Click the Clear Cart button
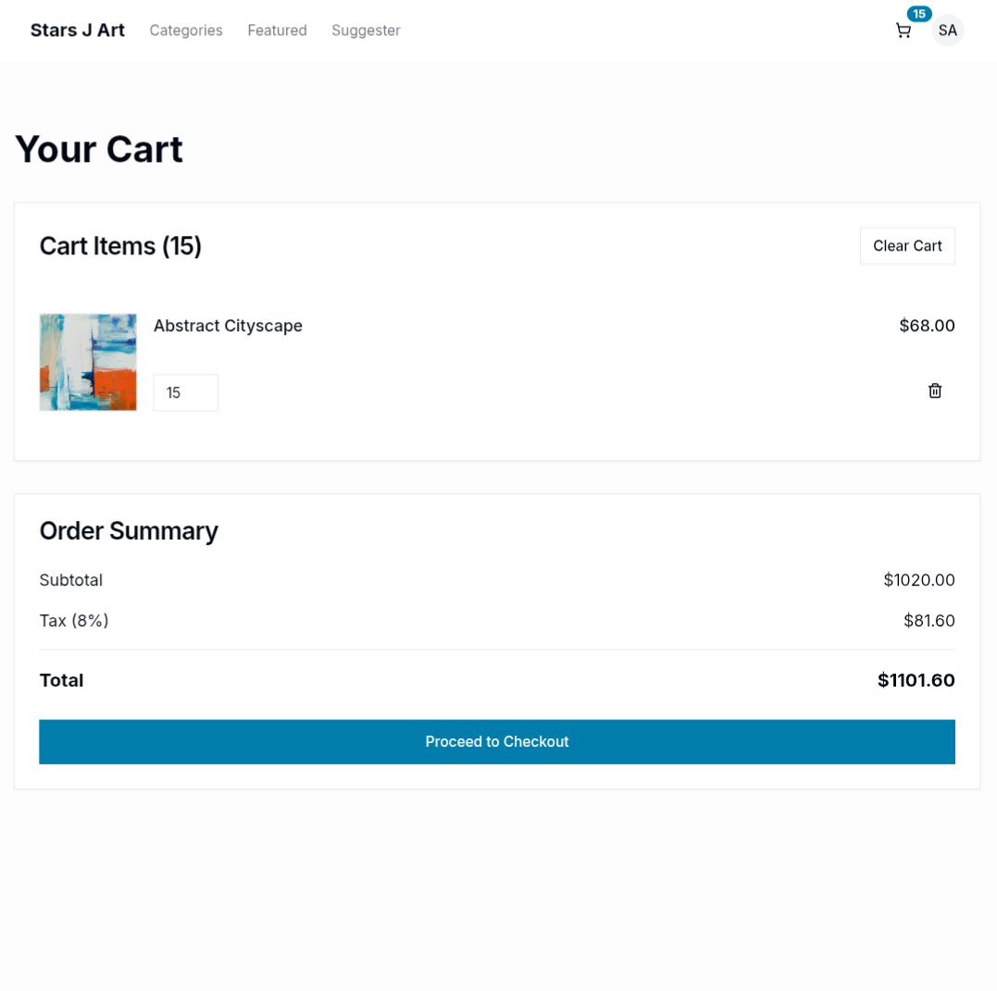 (907, 245)
